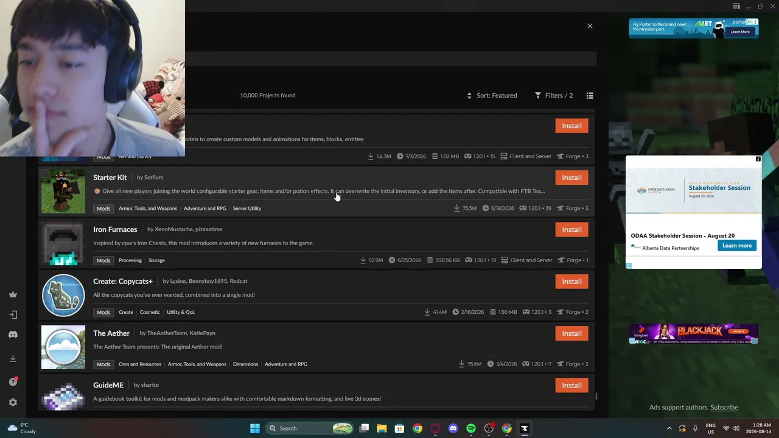Open Discord from the taskbar
The width and height of the screenshot is (779, 438).
(x=453, y=428)
